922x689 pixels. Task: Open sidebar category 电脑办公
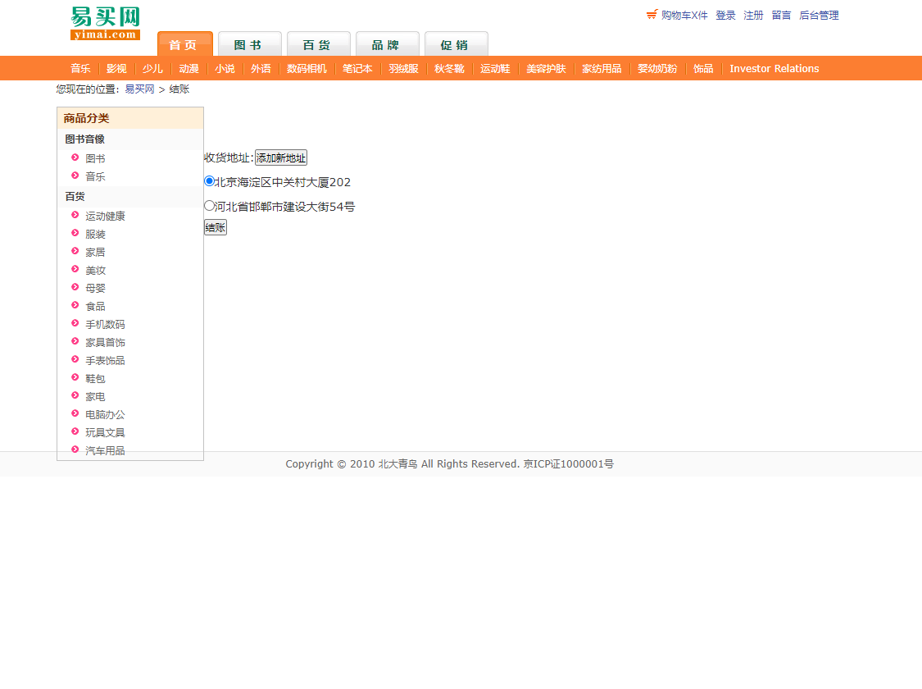(x=105, y=414)
